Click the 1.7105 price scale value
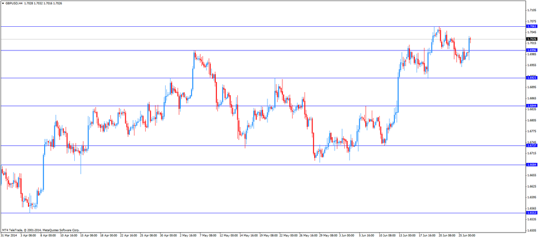 coord(532,10)
